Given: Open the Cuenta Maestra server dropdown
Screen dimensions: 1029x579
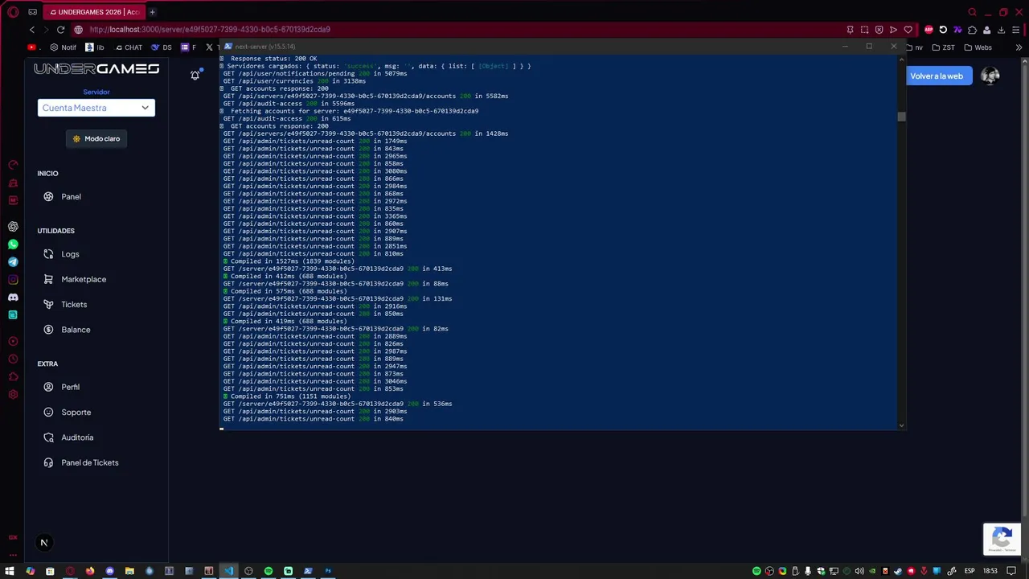Looking at the screenshot, I should (x=96, y=108).
